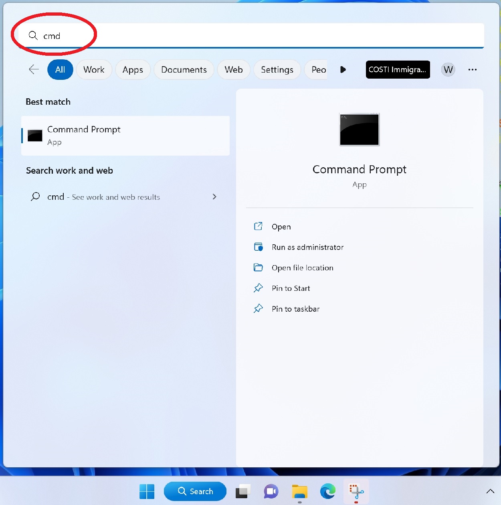Pin Command Prompt to Start
This screenshot has height=505, width=501.
pos(291,288)
